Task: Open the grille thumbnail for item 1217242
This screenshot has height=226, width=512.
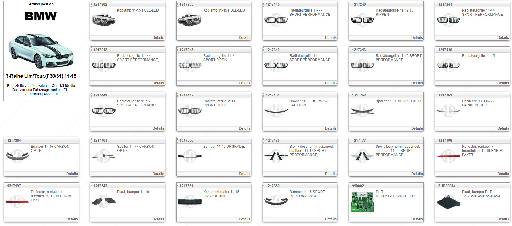Action: [x=104, y=66]
